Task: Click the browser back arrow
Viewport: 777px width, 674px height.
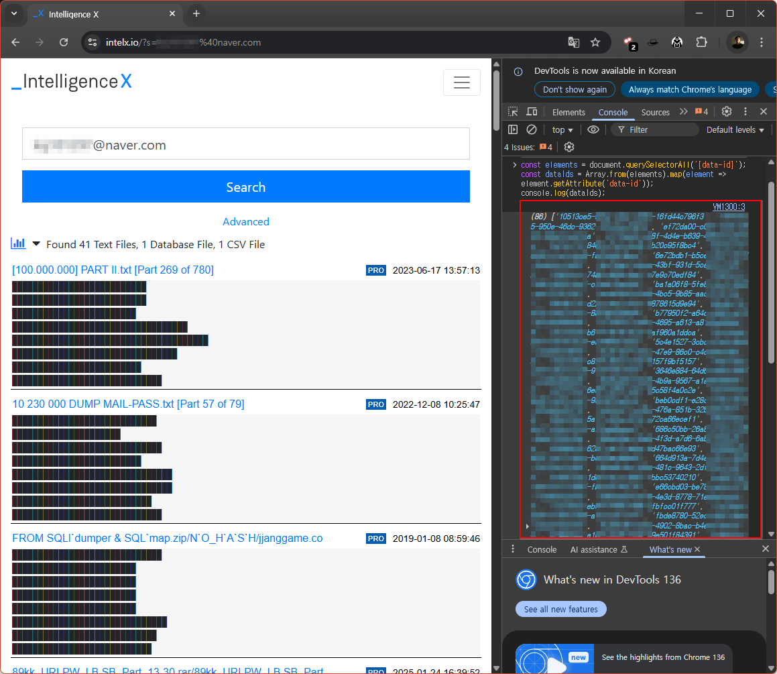Action: point(15,43)
